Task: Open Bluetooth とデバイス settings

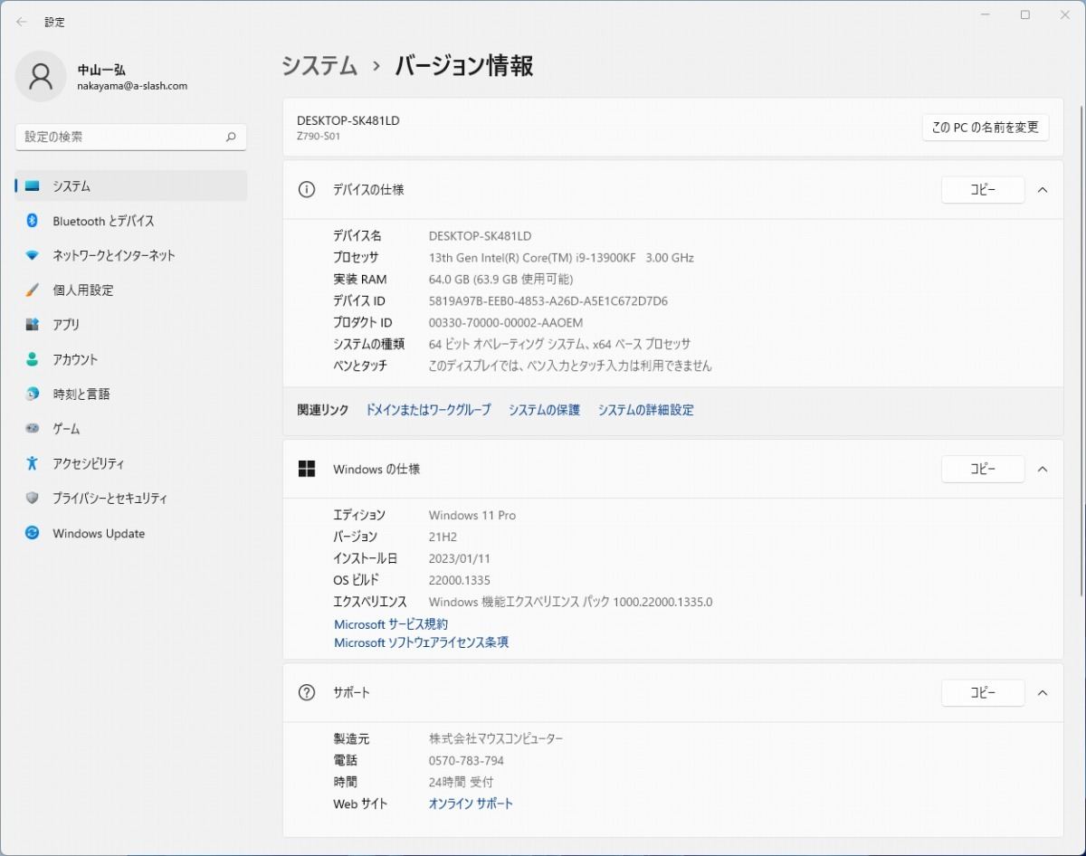Action: tap(131, 221)
